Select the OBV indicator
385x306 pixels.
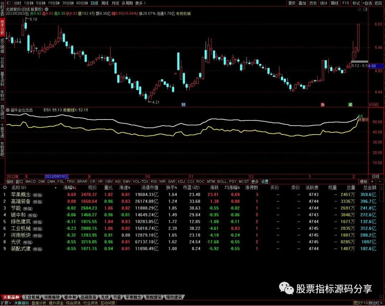pyautogui.click(x=109, y=181)
